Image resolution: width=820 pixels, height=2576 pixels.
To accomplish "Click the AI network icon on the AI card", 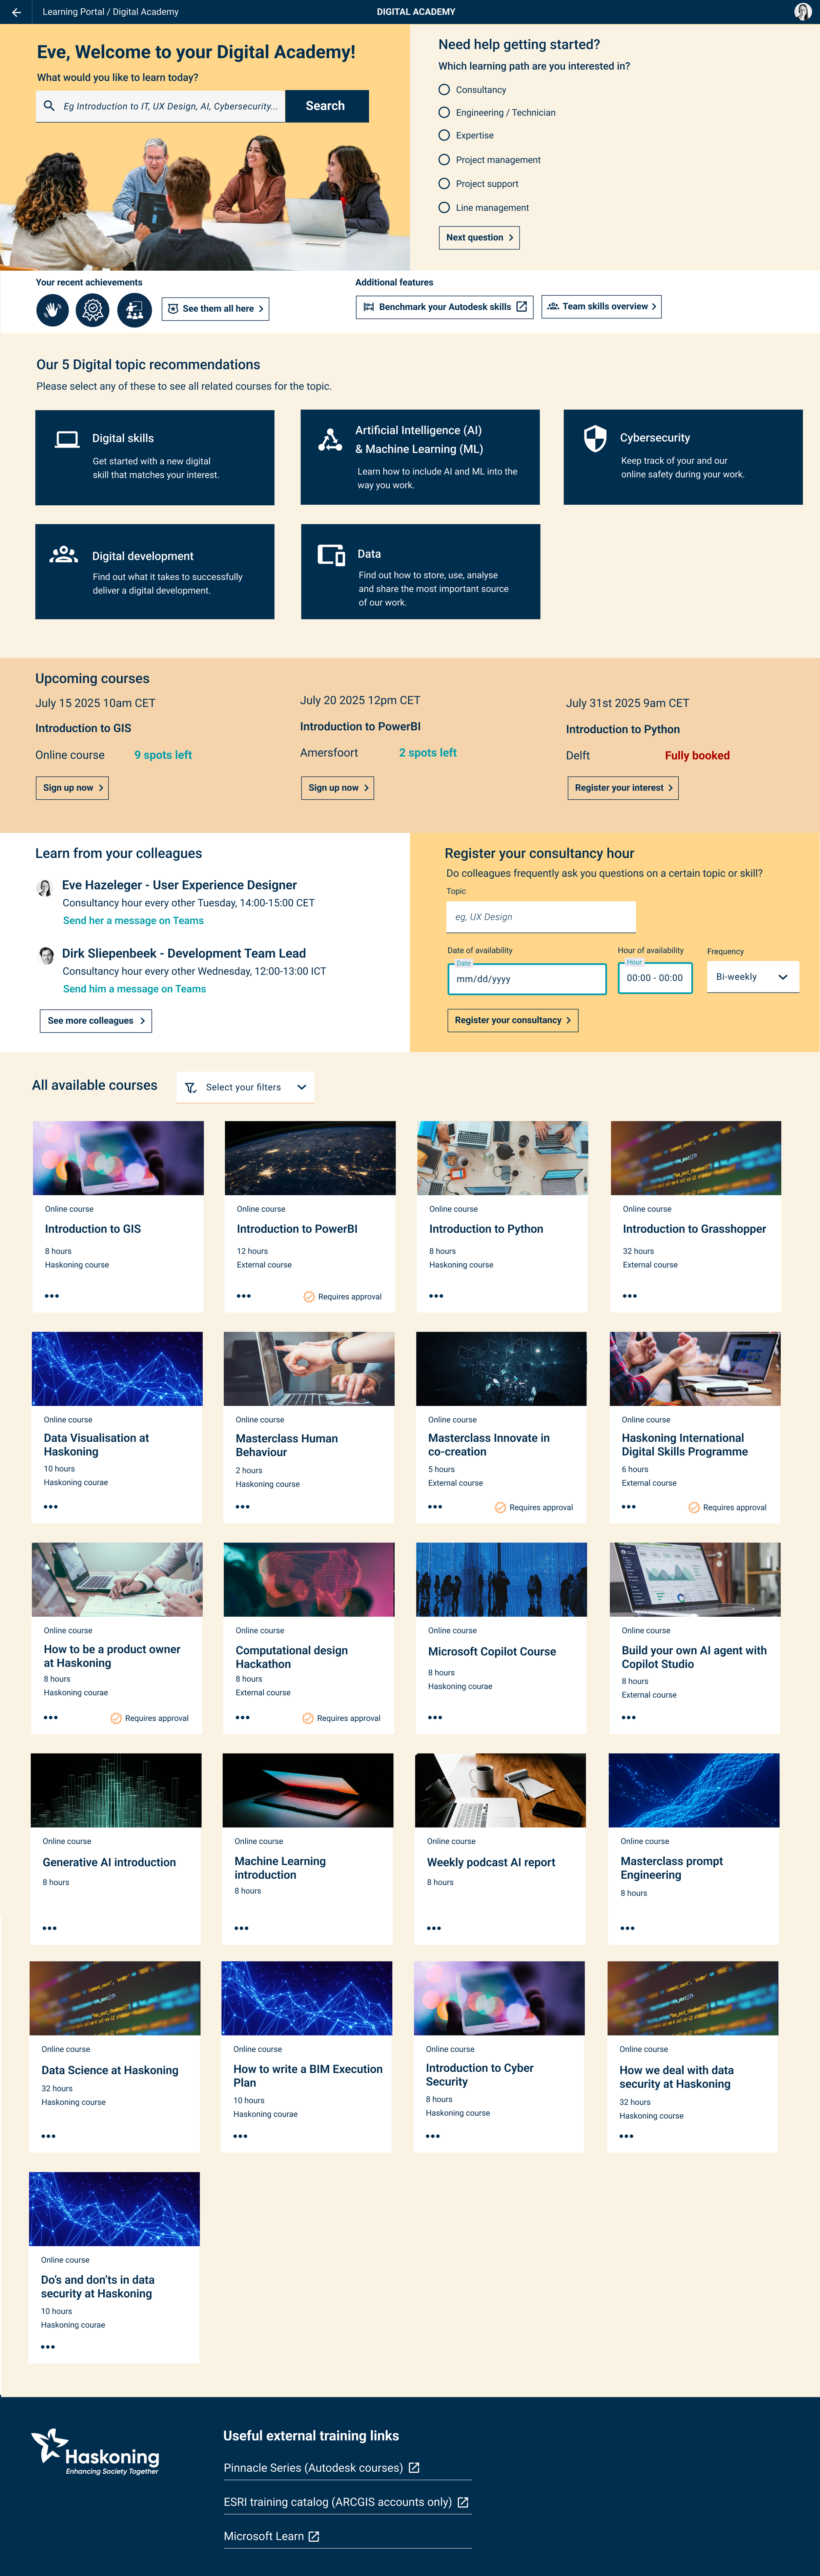I will [x=330, y=440].
